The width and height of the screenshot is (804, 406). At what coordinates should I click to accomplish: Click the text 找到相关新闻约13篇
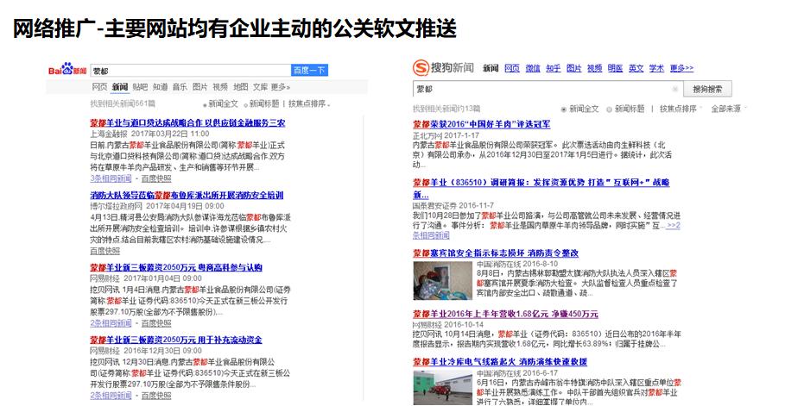[x=446, y=109]
